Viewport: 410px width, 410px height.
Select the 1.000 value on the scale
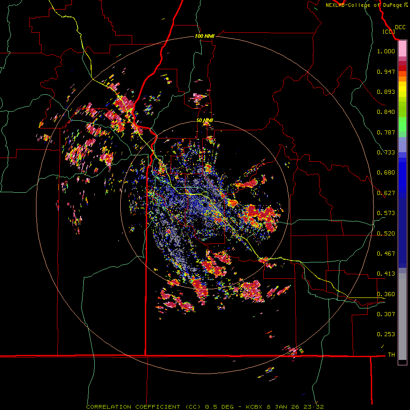coord(386,51)
